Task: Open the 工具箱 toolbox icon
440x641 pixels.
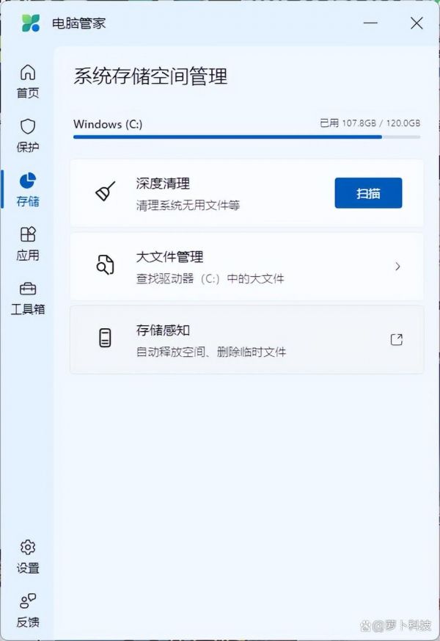Action: pyautogui.click(x=28, y=289)
